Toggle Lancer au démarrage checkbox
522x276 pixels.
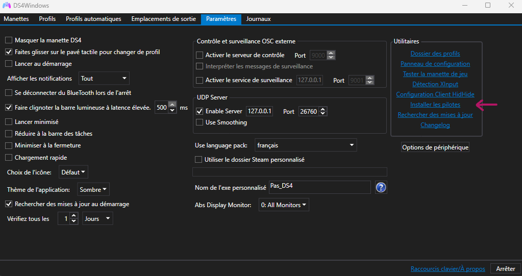tap(9, 64)
